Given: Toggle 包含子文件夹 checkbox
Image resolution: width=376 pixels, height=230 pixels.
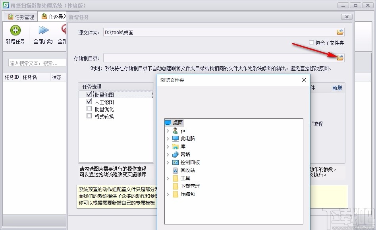Looking at the screenshot, I should click(311, 43).
